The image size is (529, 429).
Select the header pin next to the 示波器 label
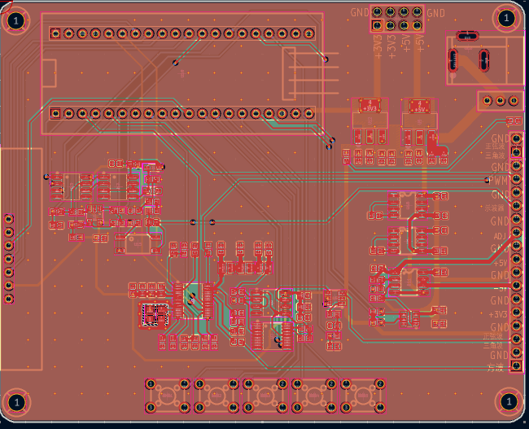tap(516, 206)
